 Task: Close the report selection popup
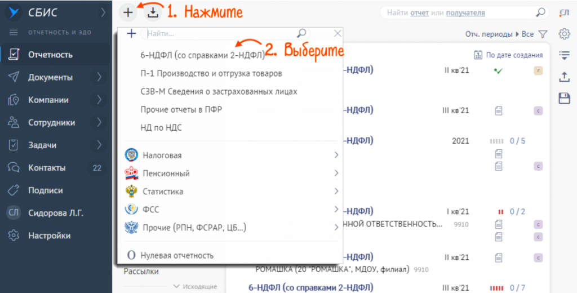click(338, 33)
